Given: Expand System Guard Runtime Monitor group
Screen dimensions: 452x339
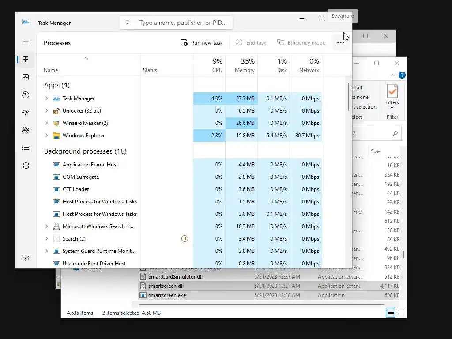Looking at the screenshot, I should pos(46,251).
